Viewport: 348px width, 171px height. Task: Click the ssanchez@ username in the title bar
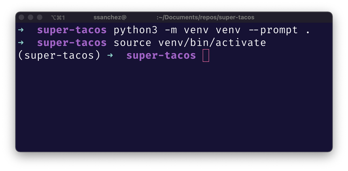click(110, 17)
